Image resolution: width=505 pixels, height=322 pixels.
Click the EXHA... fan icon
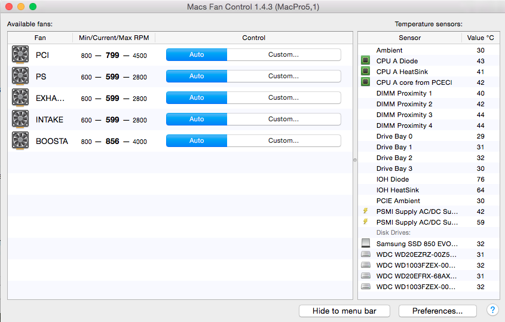tap(20, 97)
